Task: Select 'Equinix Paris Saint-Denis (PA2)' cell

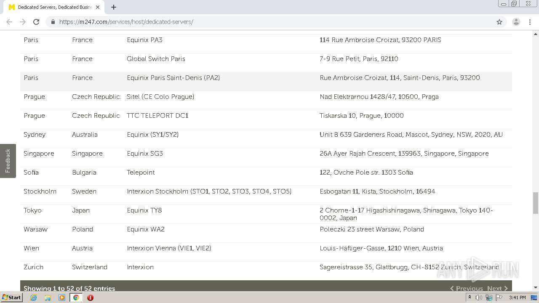Action: 173,78
